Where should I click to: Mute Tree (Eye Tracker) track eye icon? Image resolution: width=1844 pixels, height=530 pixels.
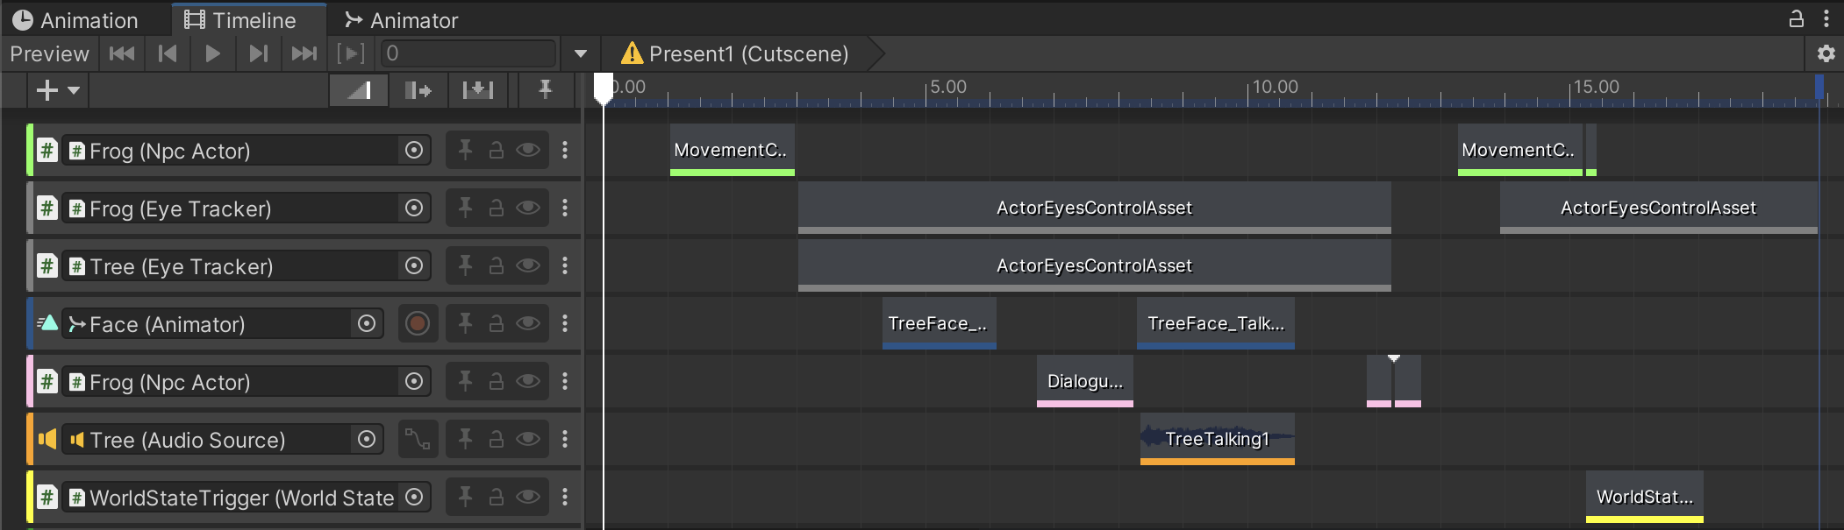(x=528, y=265)
